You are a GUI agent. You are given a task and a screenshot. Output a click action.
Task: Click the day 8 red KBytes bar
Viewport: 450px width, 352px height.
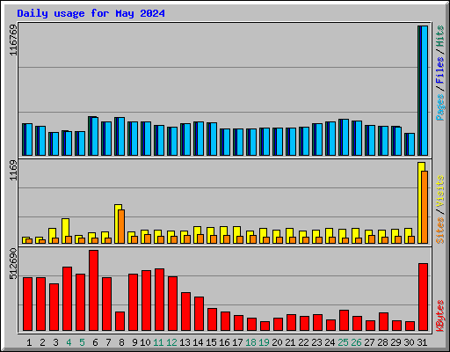pyautogui.click(x=120, y=321)
